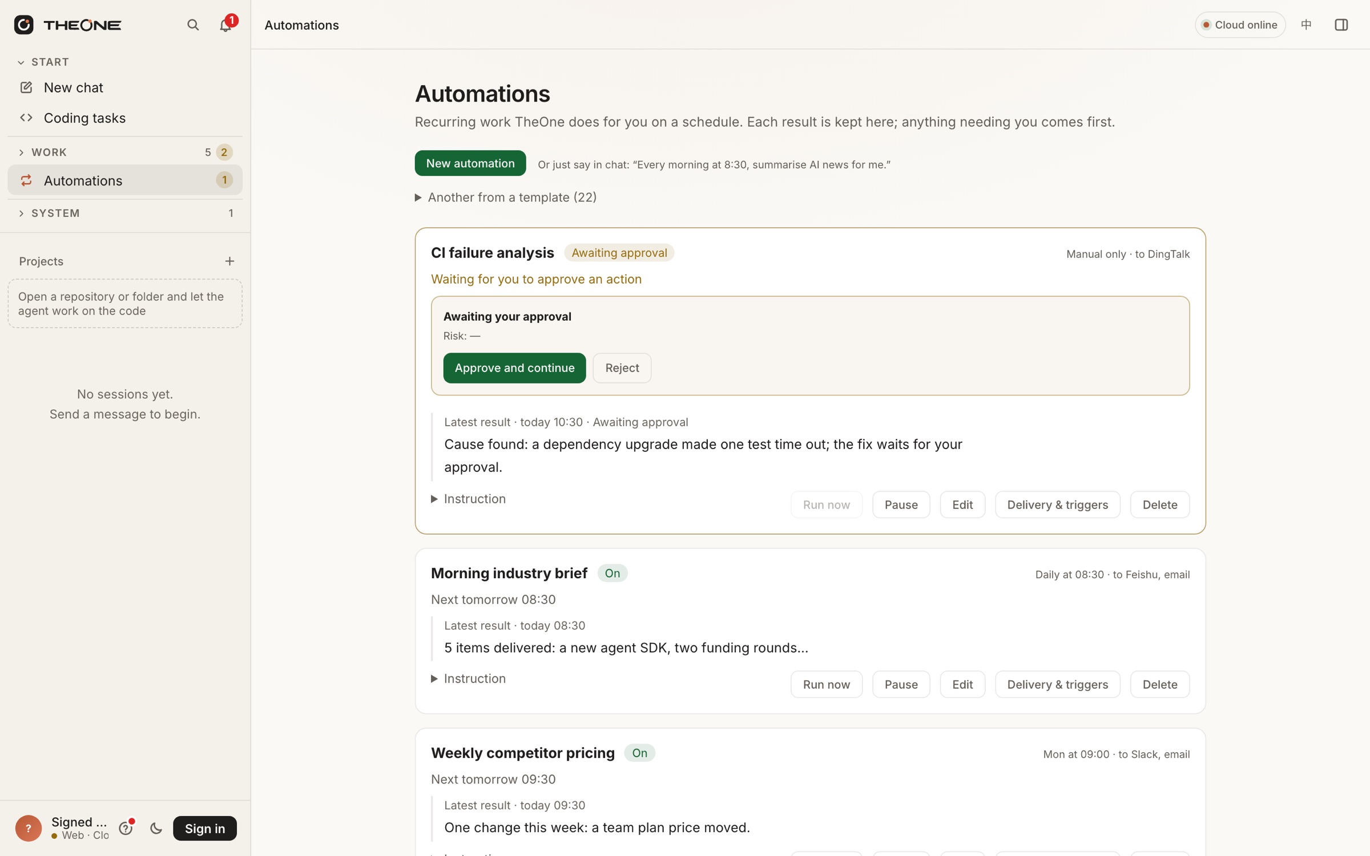Delete the Morning industry brief automation
1370x856 pixels.
[x=1160, y=684]
